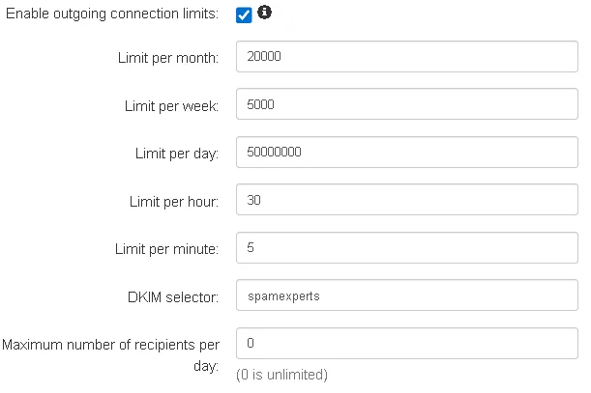Select the maximum recipients per day field
The width and height of the screenshot is (591, 393).
coord(407,344)
